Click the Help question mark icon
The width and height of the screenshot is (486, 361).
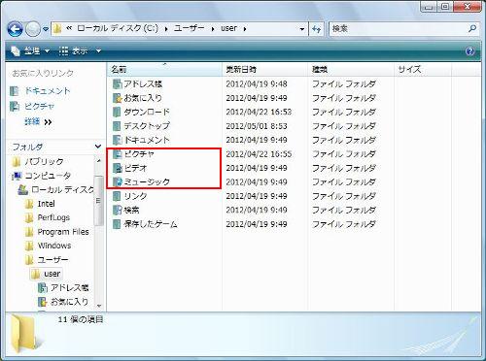click(x=470, y=51)
